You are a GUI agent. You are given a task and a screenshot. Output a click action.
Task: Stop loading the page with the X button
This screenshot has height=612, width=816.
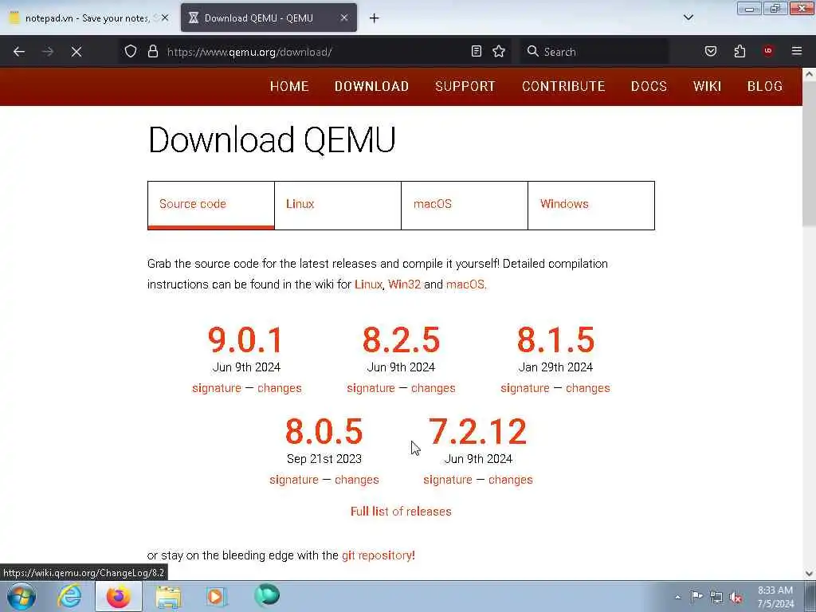click(x=76, y=52)
